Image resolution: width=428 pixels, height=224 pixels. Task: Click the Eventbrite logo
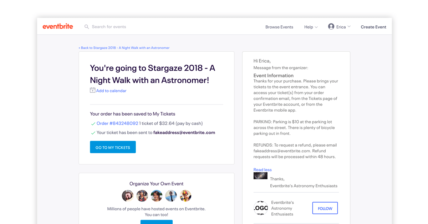coord(58,26)
